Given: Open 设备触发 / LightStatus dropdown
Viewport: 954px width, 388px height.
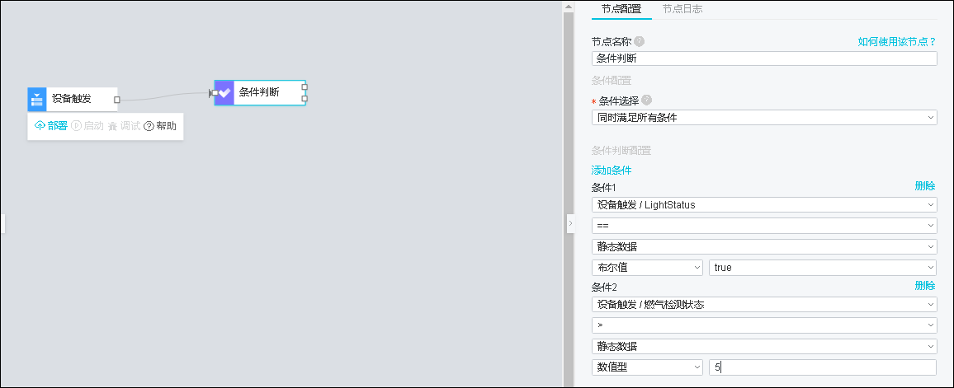Looking at the screenshot, I should point(764,204).
